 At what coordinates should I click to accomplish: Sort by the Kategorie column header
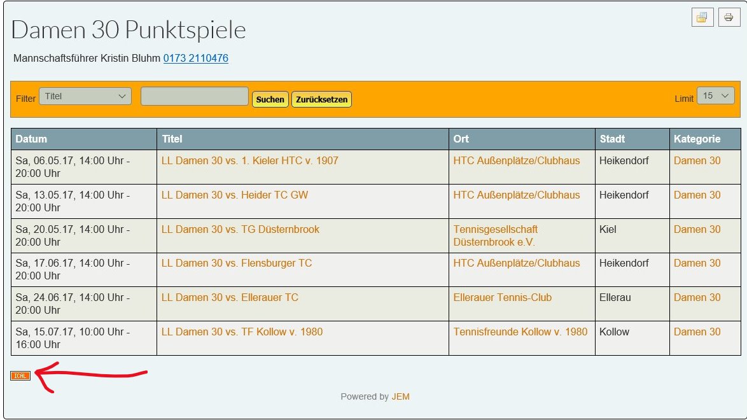tap(697, 139)
